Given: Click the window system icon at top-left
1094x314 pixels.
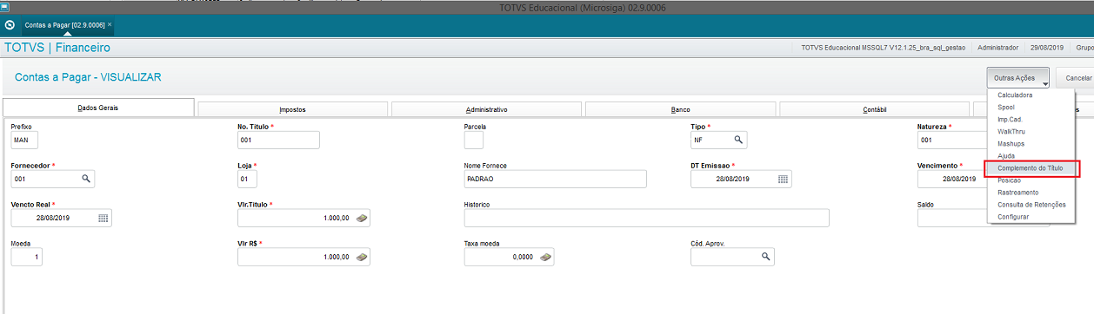Looking at the screenshot, I should pos(4,6).
